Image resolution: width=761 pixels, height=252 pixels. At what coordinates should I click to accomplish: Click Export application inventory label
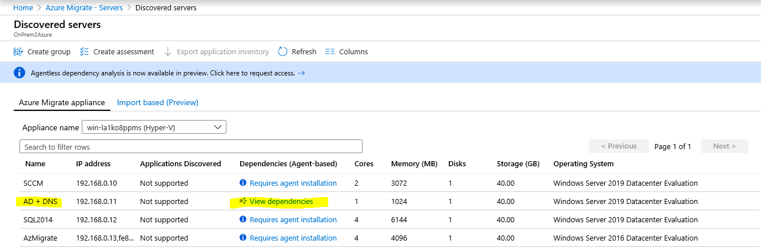223,51
